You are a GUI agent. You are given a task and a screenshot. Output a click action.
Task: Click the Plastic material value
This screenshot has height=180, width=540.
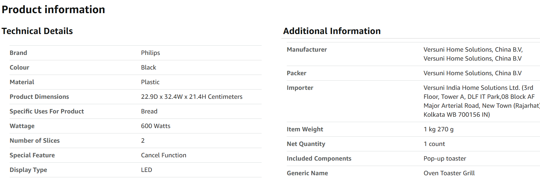click(150, 82)
